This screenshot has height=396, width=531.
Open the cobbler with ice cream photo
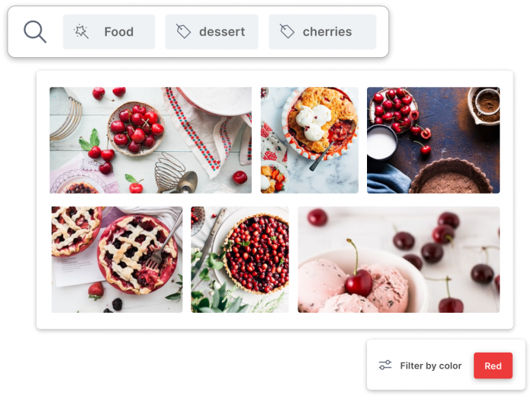[x=310, y=140]
